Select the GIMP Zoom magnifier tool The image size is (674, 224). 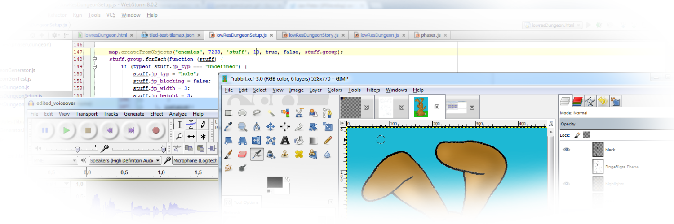tap(242, 127)
